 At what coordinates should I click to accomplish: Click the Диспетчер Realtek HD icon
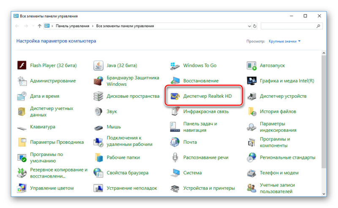pos(175,96)
